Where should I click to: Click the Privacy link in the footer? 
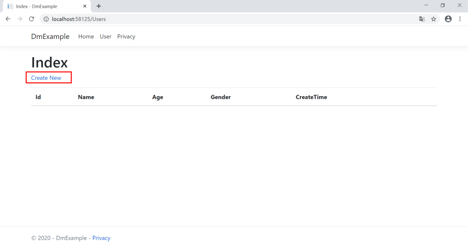[x=101, y=238]
